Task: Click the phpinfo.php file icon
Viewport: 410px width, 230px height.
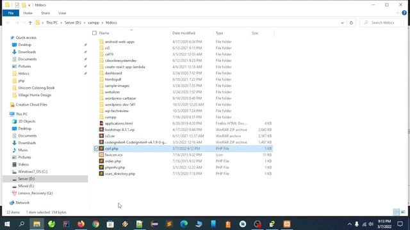Action: click(x=101, y=167)
